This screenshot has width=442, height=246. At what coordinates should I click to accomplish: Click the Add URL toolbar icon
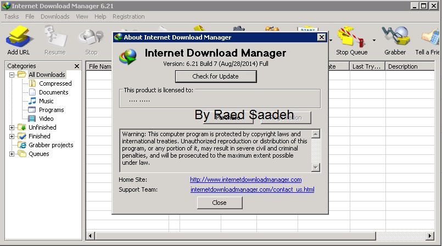click(19, 38)
